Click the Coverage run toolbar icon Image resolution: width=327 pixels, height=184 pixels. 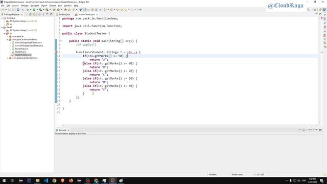(40, 10)
